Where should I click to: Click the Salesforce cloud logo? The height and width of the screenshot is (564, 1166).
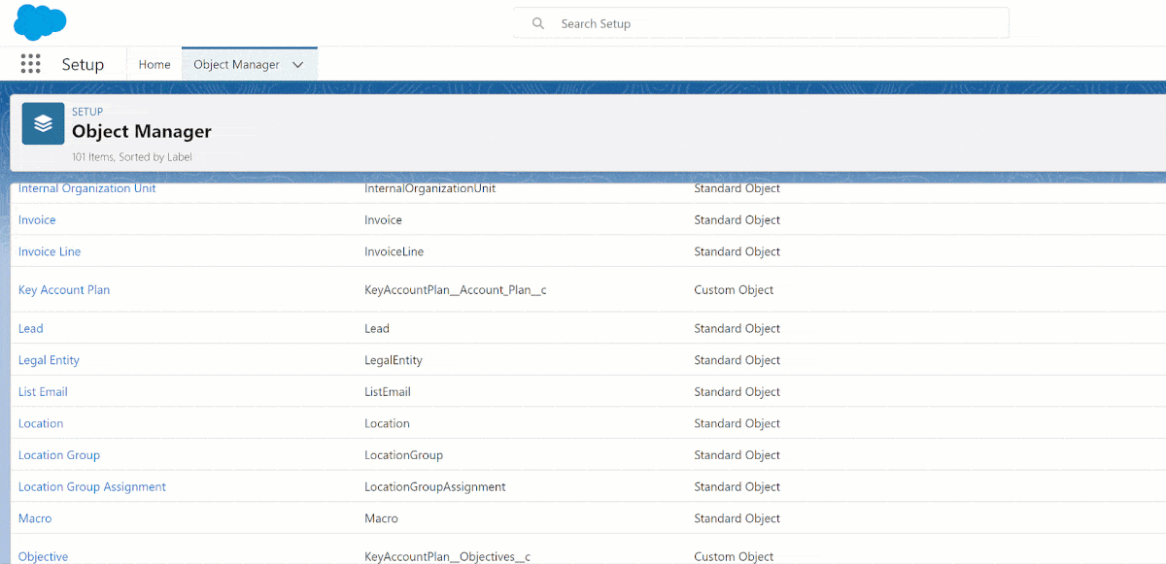pos(40,21)
